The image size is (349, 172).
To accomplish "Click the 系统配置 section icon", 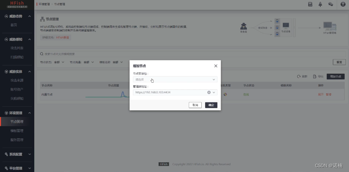I will coord(6,154).
